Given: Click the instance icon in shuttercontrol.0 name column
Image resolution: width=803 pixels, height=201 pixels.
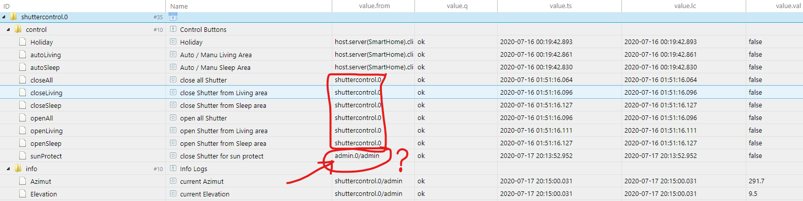Looking at the screenshot, I should tap(173, 17).
